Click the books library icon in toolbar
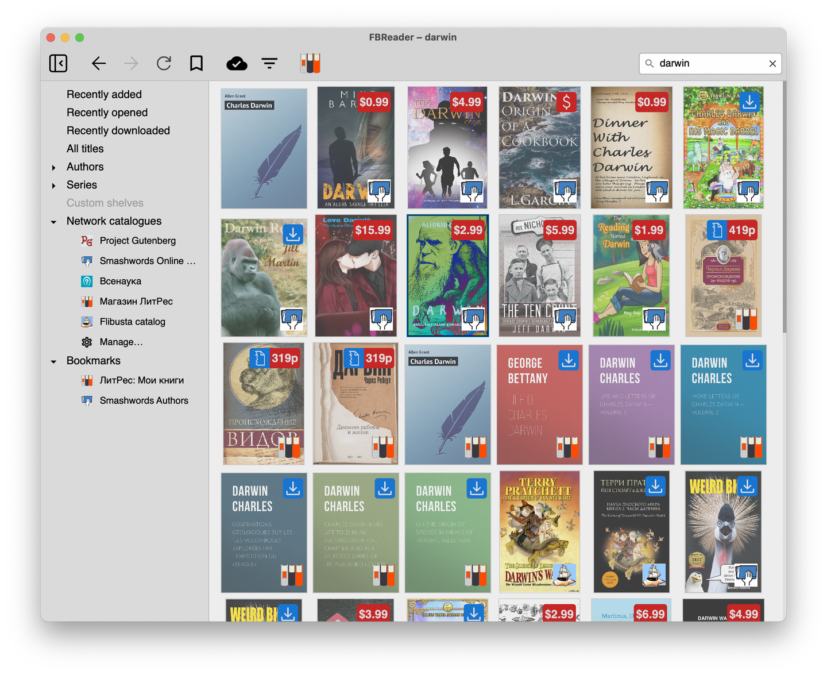827x675 pixels. tap(310, 63)
